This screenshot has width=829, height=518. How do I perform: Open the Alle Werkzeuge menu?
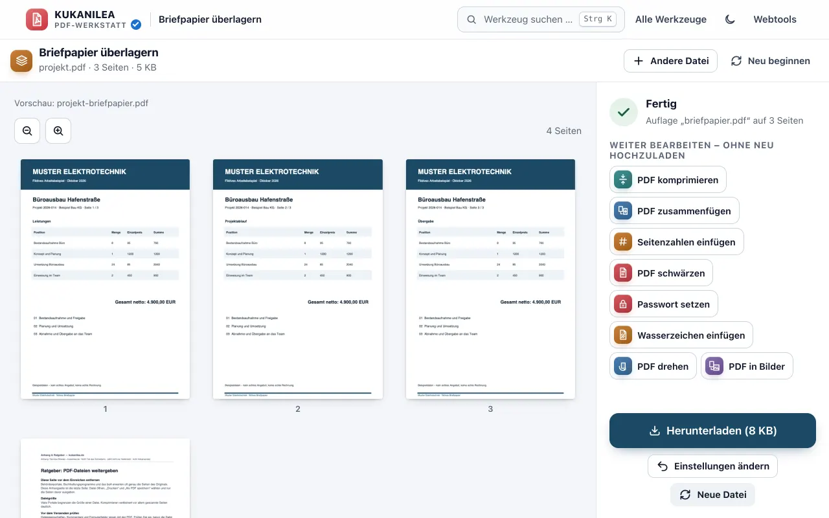coord(671,19)
